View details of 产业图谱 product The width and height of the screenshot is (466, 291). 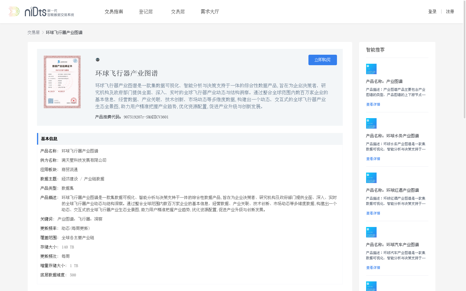(373, 104)
